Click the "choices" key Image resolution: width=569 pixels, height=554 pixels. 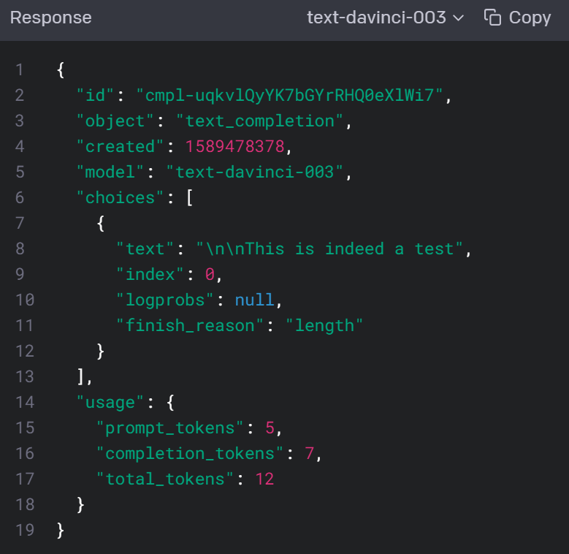(x=120, y=198)
